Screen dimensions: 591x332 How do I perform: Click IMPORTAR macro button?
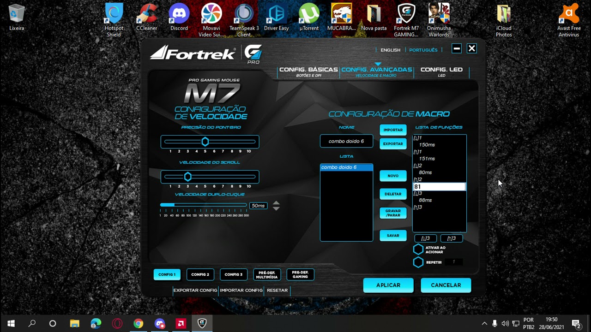tap(393, 130)
